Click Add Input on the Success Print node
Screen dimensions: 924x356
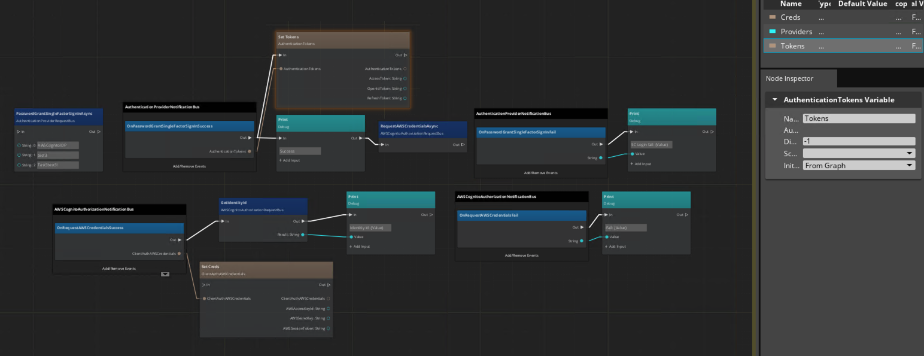point(290,160)
